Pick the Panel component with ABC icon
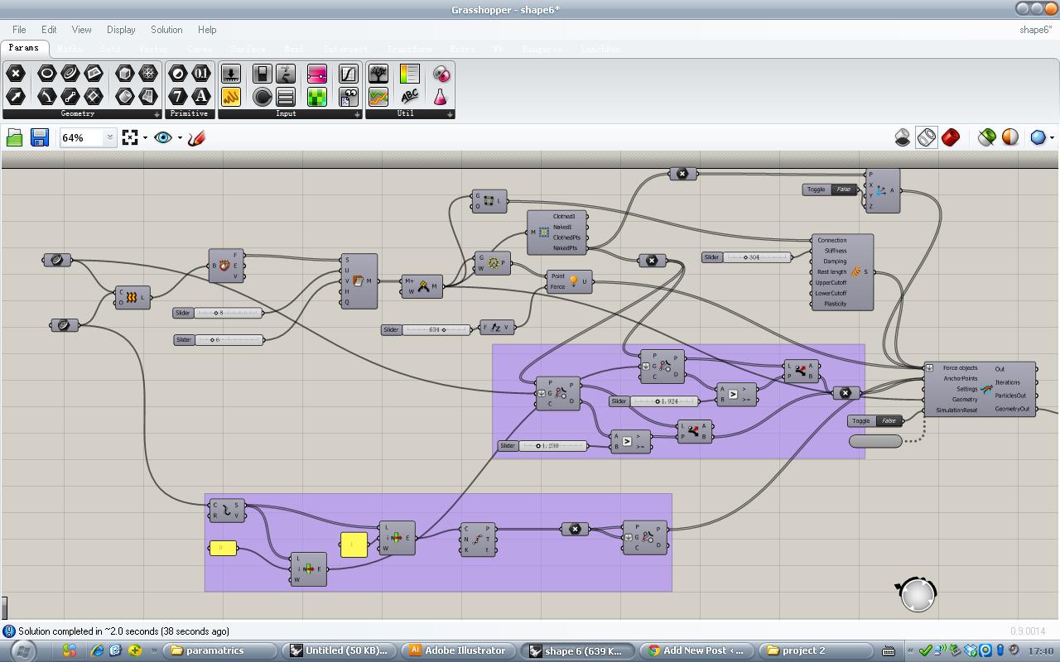The image size is (1060, 662). pyautogui.click(x=409, y=96)
